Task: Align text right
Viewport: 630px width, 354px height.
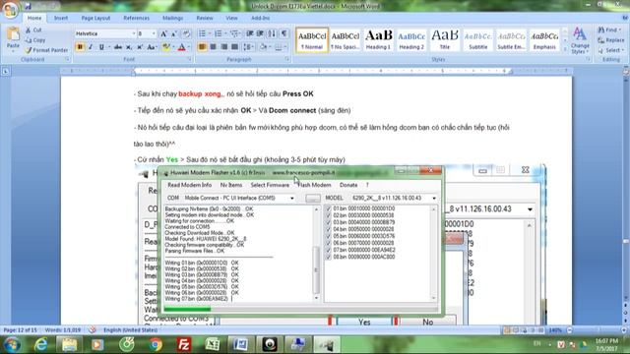Action: point(223,47)
